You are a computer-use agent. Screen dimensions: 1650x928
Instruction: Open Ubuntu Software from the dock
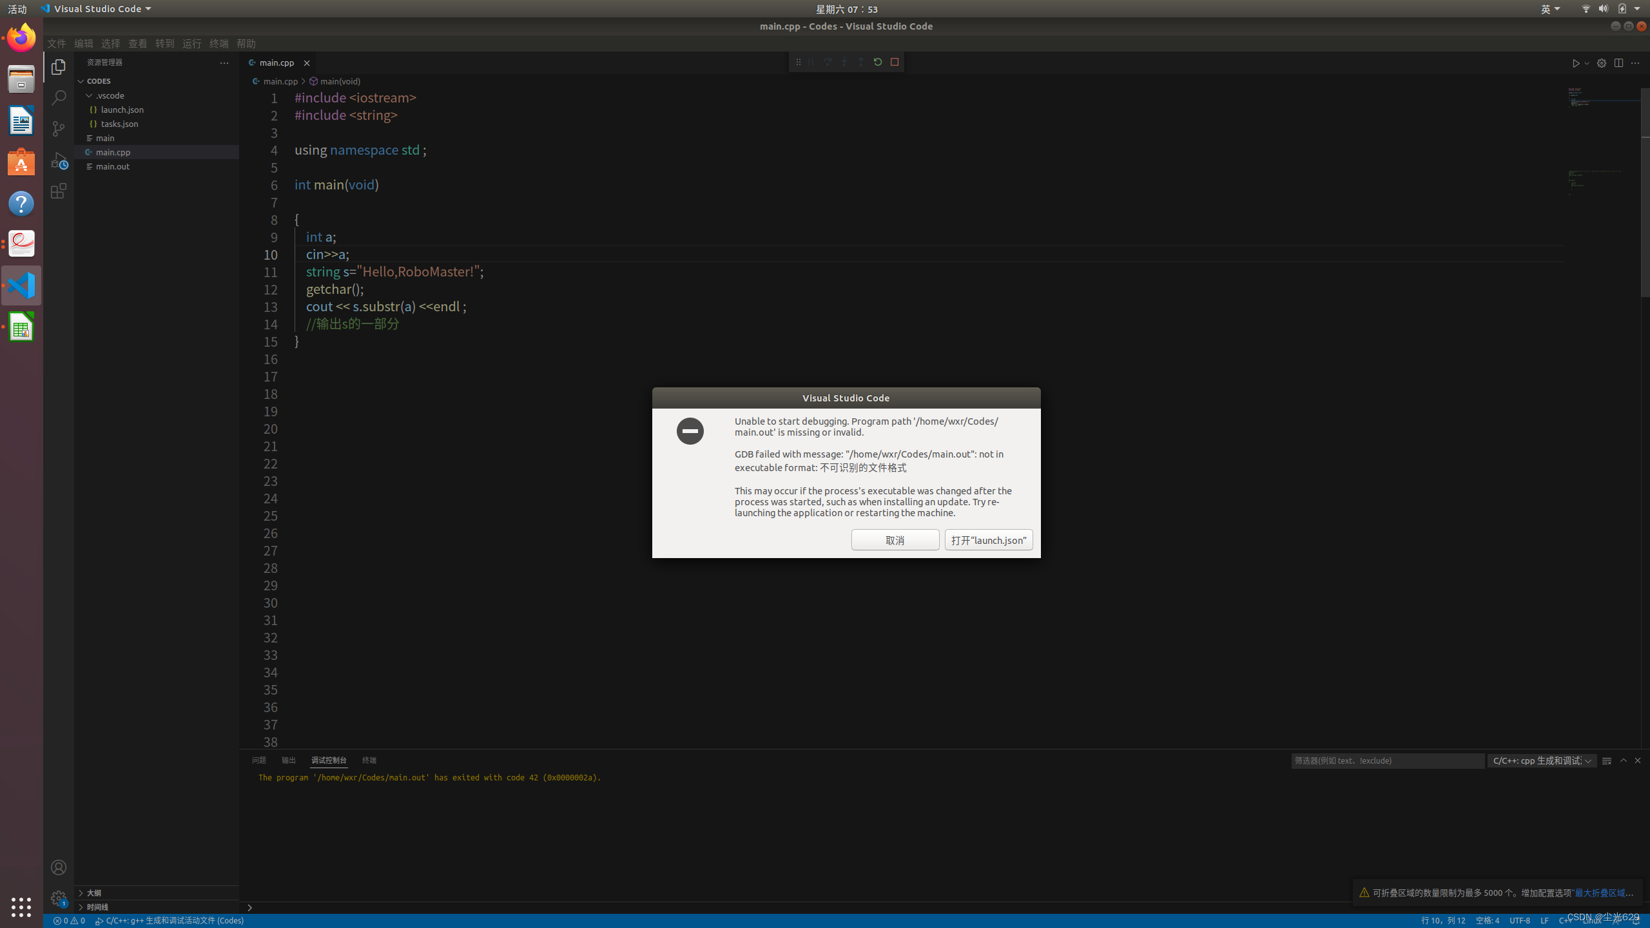tap(21, 162)
